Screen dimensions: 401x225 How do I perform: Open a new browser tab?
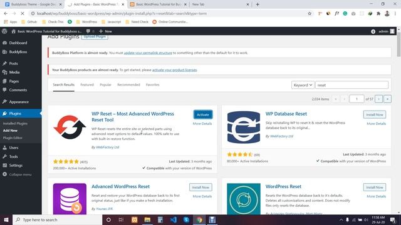pyautogui.click(x=258, y=4)
